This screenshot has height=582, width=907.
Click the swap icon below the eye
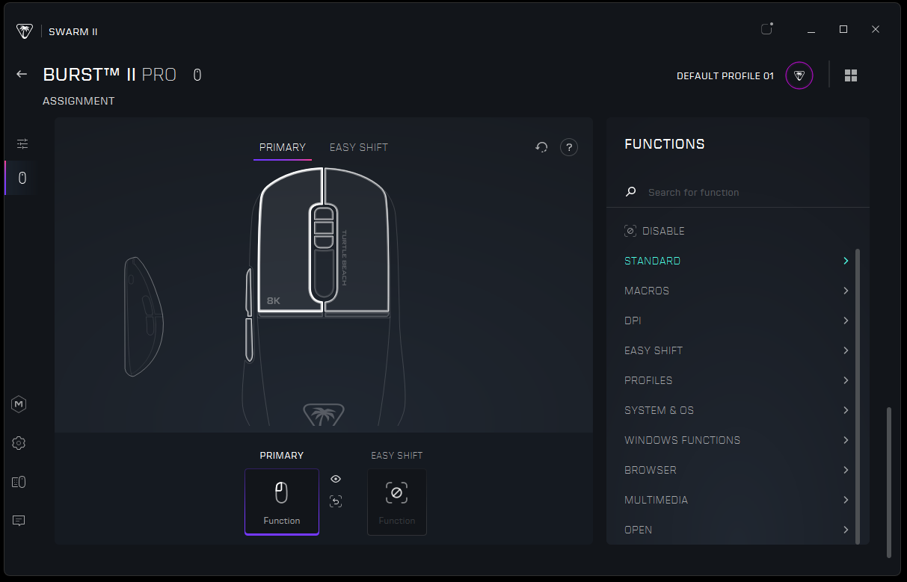pos(336,501)
